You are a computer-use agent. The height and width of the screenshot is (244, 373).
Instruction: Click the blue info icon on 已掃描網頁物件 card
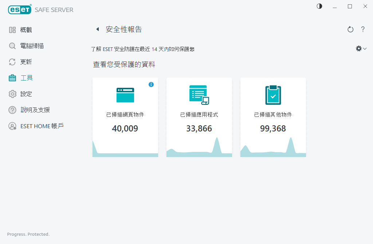pyautogui.click(x=151, y=84)
